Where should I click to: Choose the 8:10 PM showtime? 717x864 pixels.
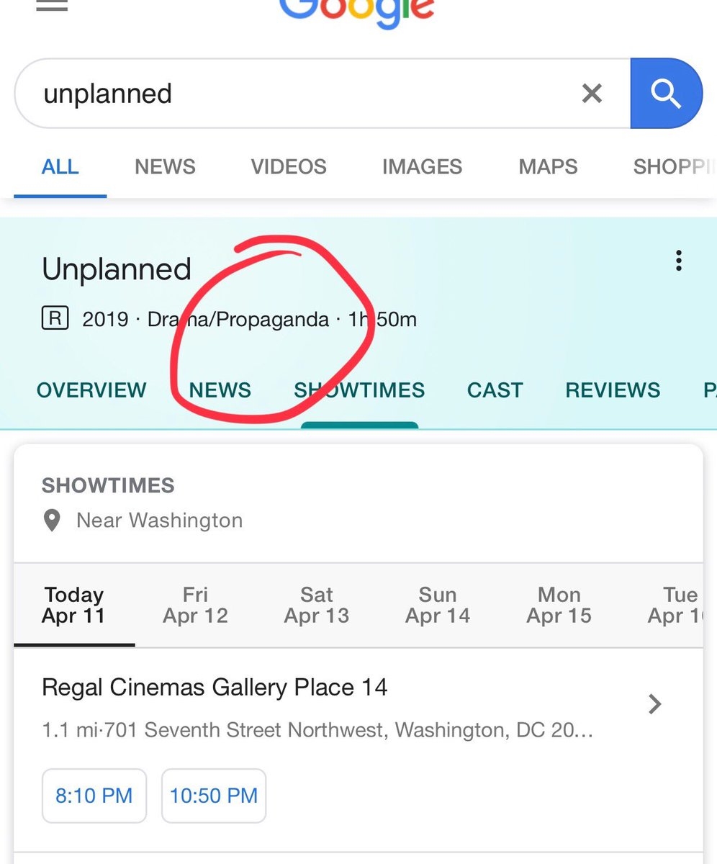pos(94,796)
